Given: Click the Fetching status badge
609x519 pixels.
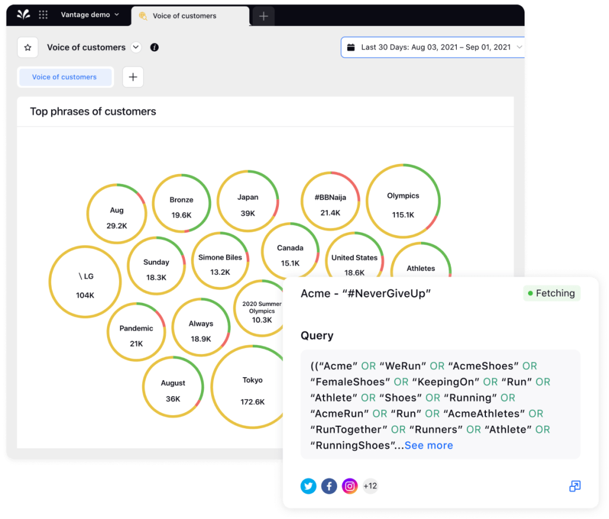Looking at the screenshot, I should [x=551, y=293].
